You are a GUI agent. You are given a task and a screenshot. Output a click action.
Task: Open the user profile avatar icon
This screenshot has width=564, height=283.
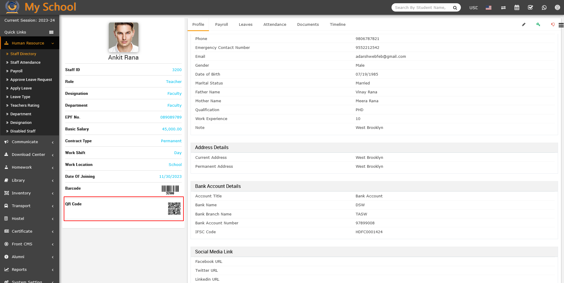[557, 8]
